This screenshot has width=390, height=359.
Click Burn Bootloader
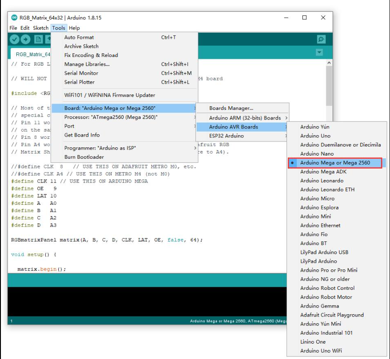pyautogui.click(x=124, y=157)
